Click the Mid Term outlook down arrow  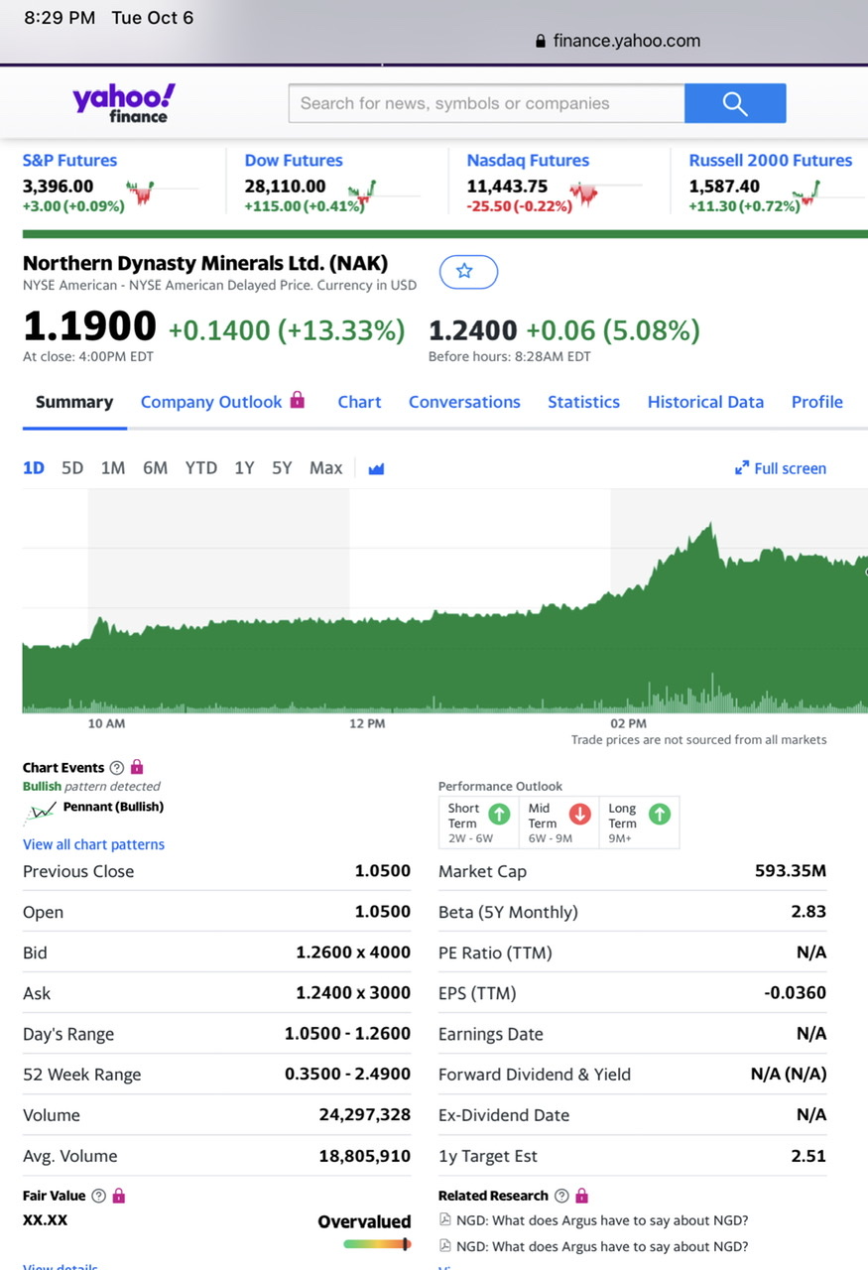[x=580, y=815]
